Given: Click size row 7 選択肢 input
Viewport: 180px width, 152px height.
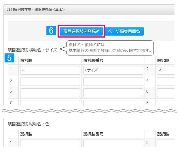Looking at the screenshot, I should coord(50,103).
